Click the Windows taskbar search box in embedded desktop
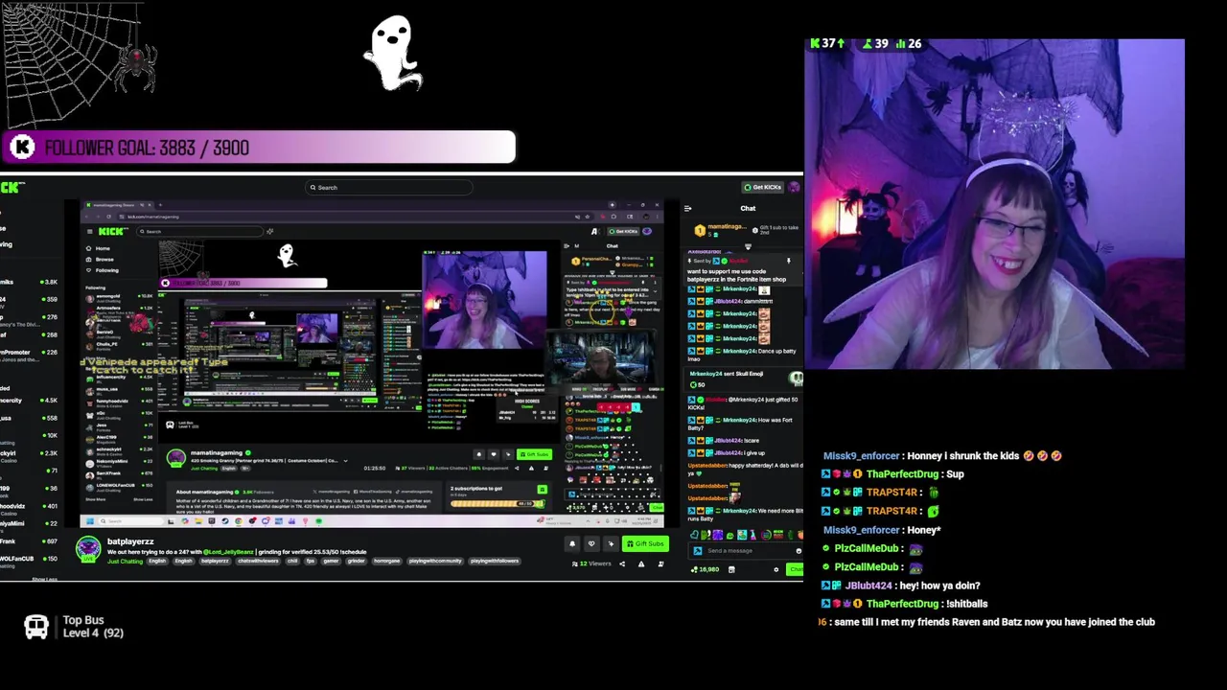The height and width of the screenshot is (690, 1227). (129, 521)
